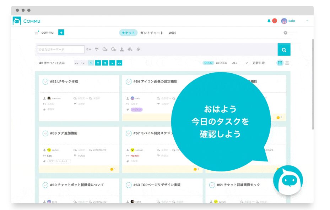
Task: Open the project list menu icon beside commu
Action: coord(37,33)
